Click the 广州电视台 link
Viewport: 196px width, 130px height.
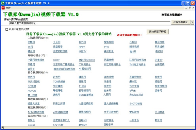85,65
